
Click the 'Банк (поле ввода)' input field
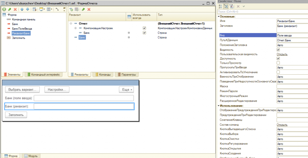pyautogui.click(x=84, y=98)
